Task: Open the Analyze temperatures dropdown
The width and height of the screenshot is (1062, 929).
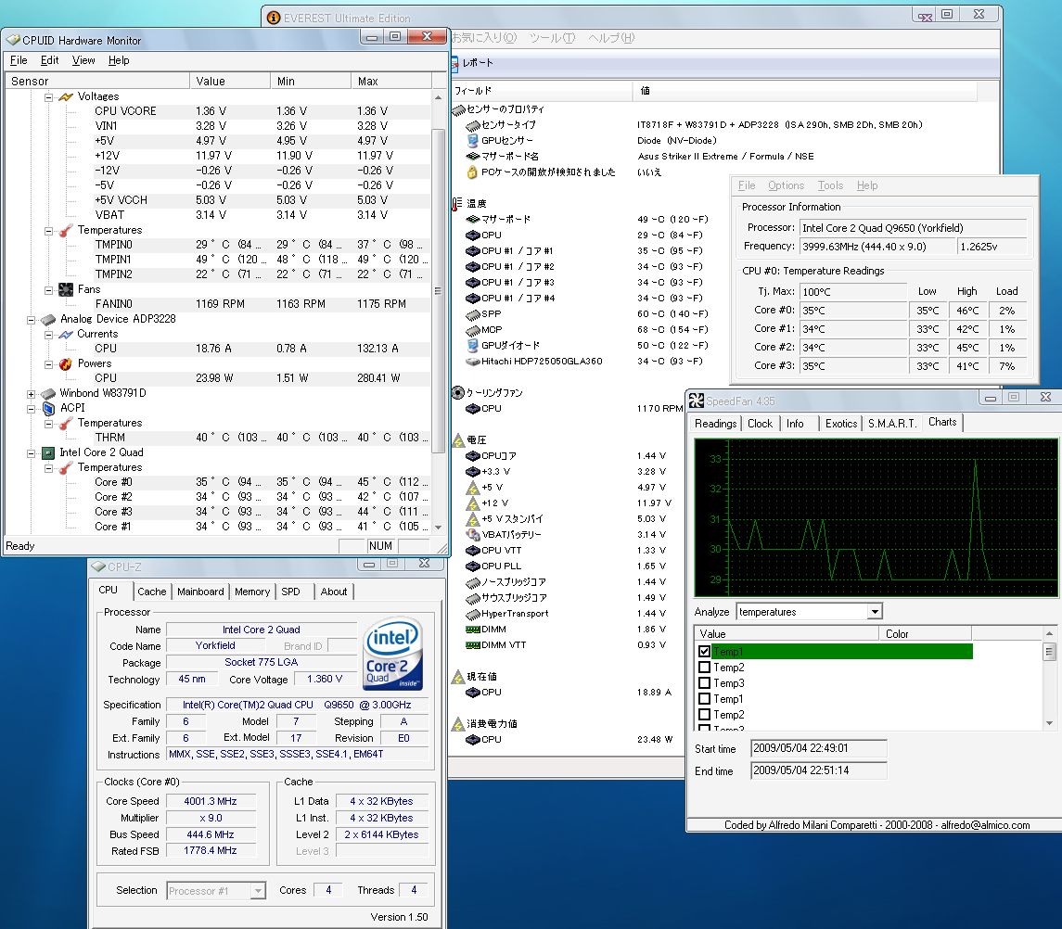Action: click(874, 612)
